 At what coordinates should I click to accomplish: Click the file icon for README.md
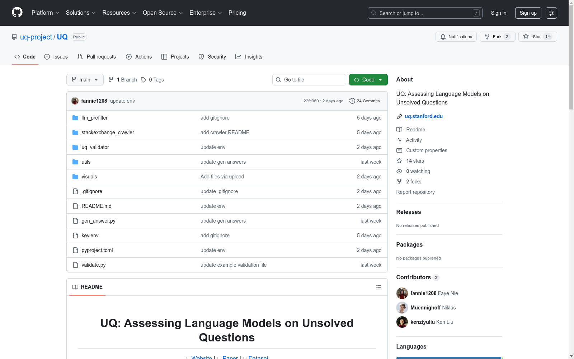point(75,206)
